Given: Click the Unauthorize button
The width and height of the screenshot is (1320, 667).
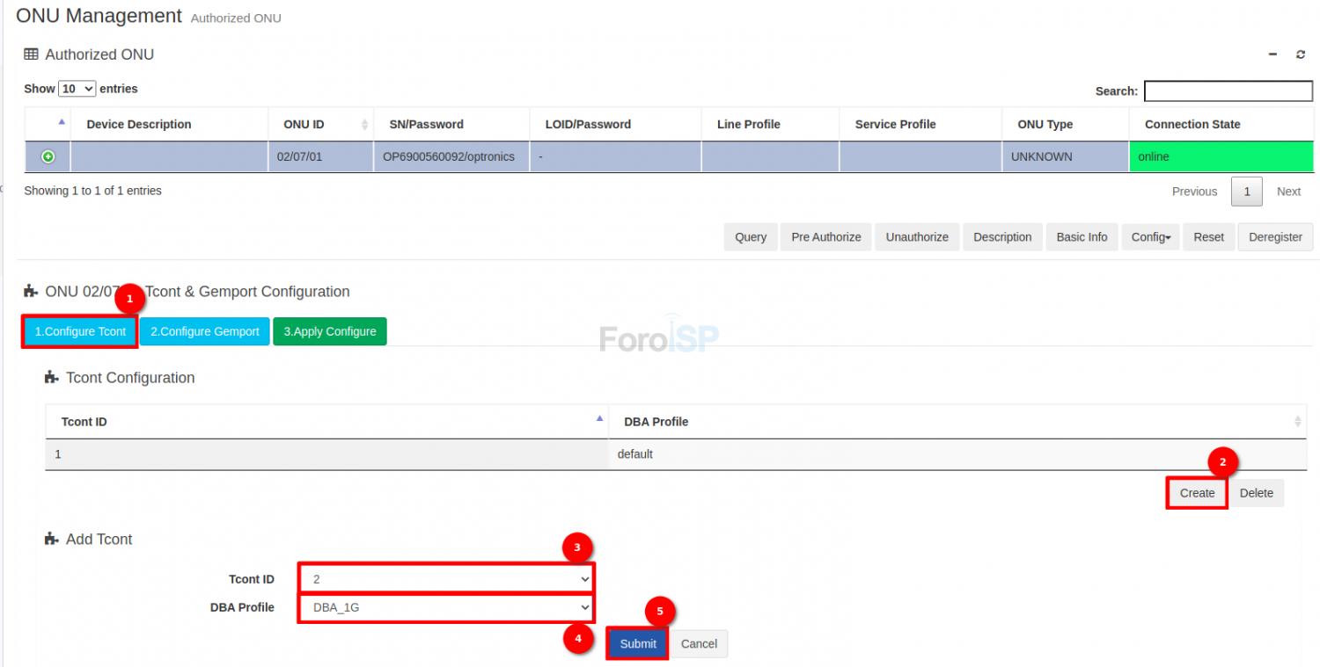Looking at the screenshot, I should pos(917,237).
